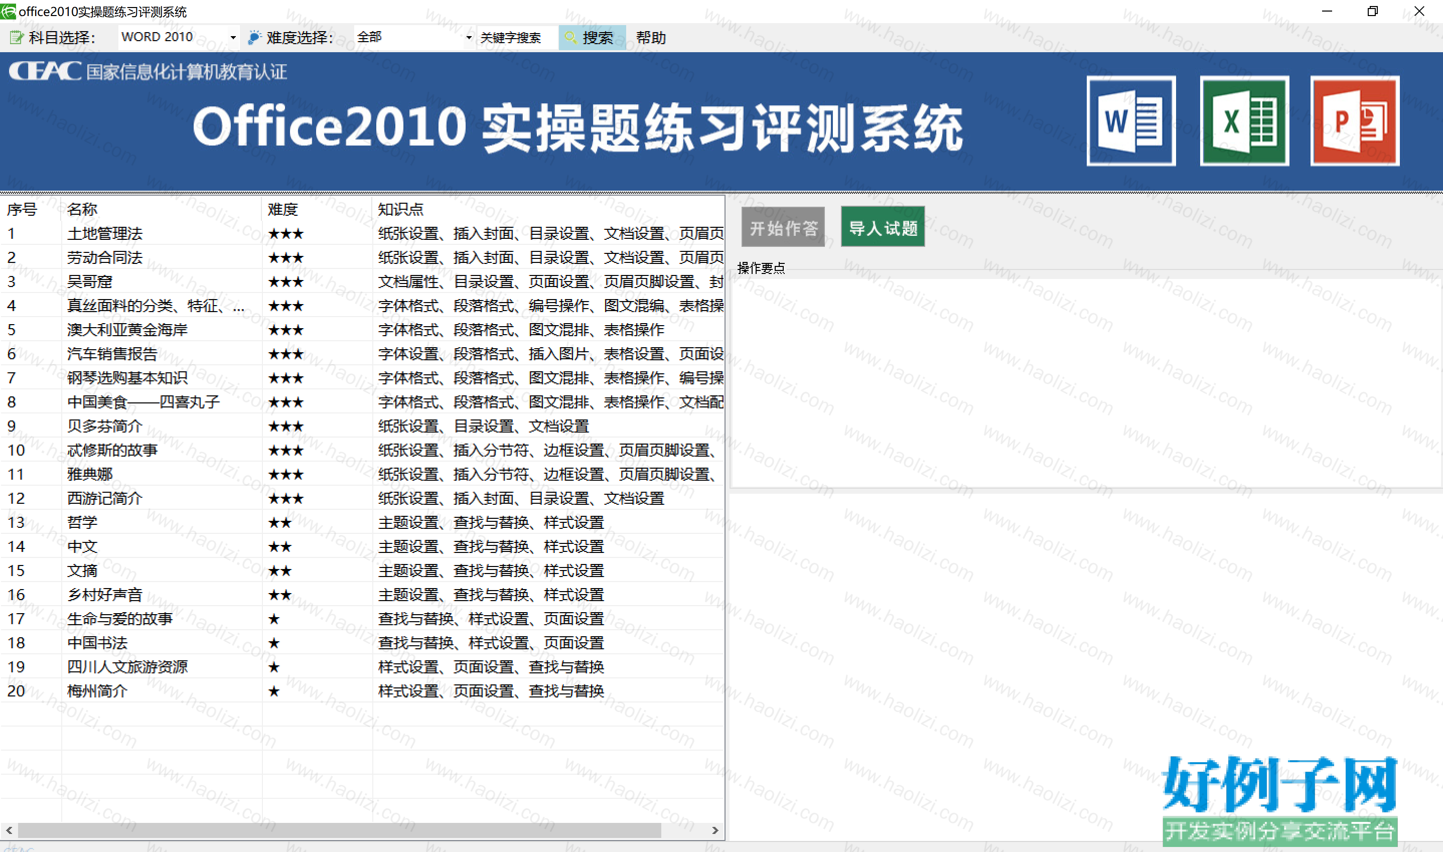The height and width of the screenshot is (852, 1443).
Task: Select the row 西游记简介
Action: 362,499
